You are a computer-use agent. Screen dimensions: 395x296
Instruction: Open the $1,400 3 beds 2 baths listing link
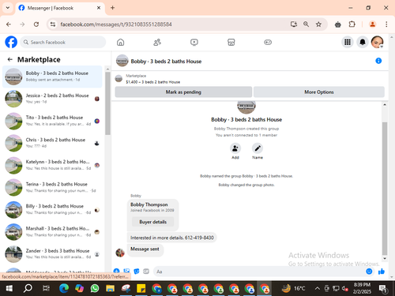[152, 82]
